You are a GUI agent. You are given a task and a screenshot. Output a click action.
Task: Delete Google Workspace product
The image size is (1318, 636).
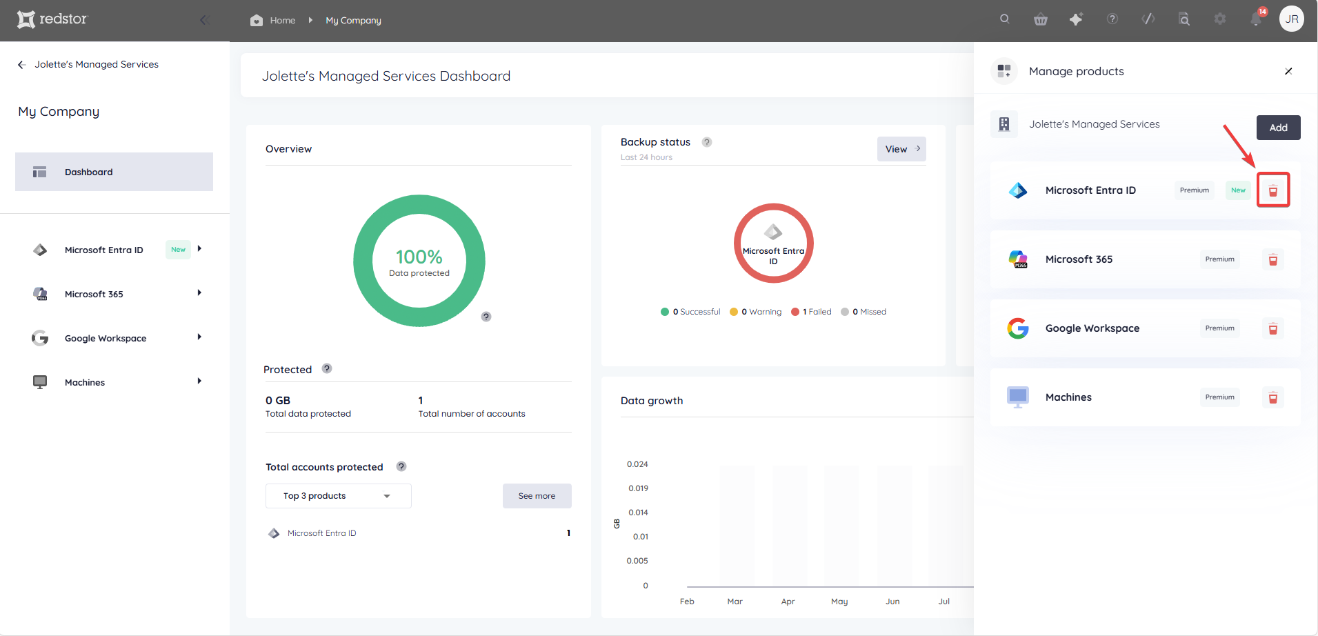tap(1273, 328)
